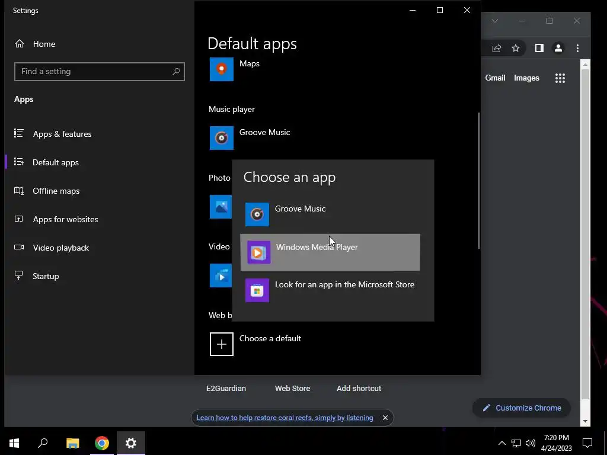Open the Windows Start menu
Image resolution: width=607 pixels, height=455 pixels.
(14, 443)
